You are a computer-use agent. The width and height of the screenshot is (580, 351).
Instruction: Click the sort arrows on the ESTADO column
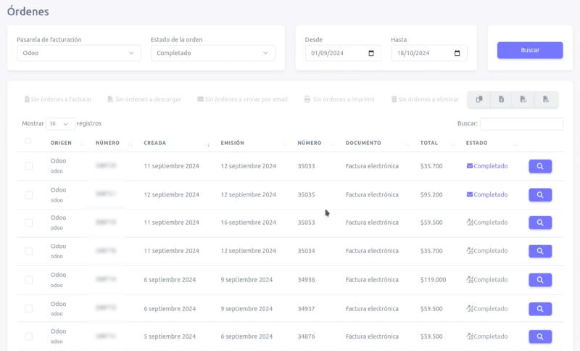point(515,144)
